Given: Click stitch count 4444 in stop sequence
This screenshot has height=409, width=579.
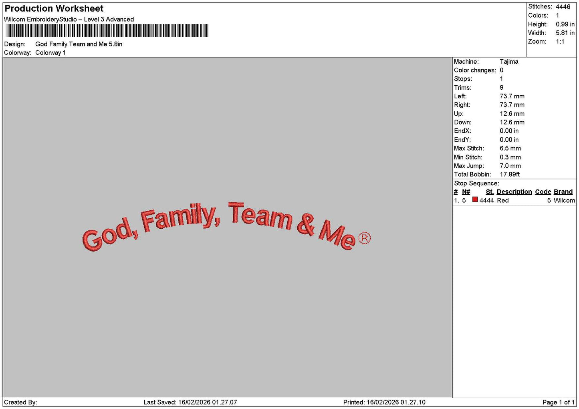Looking at the screenshot, I should click(x=487, y=200).
